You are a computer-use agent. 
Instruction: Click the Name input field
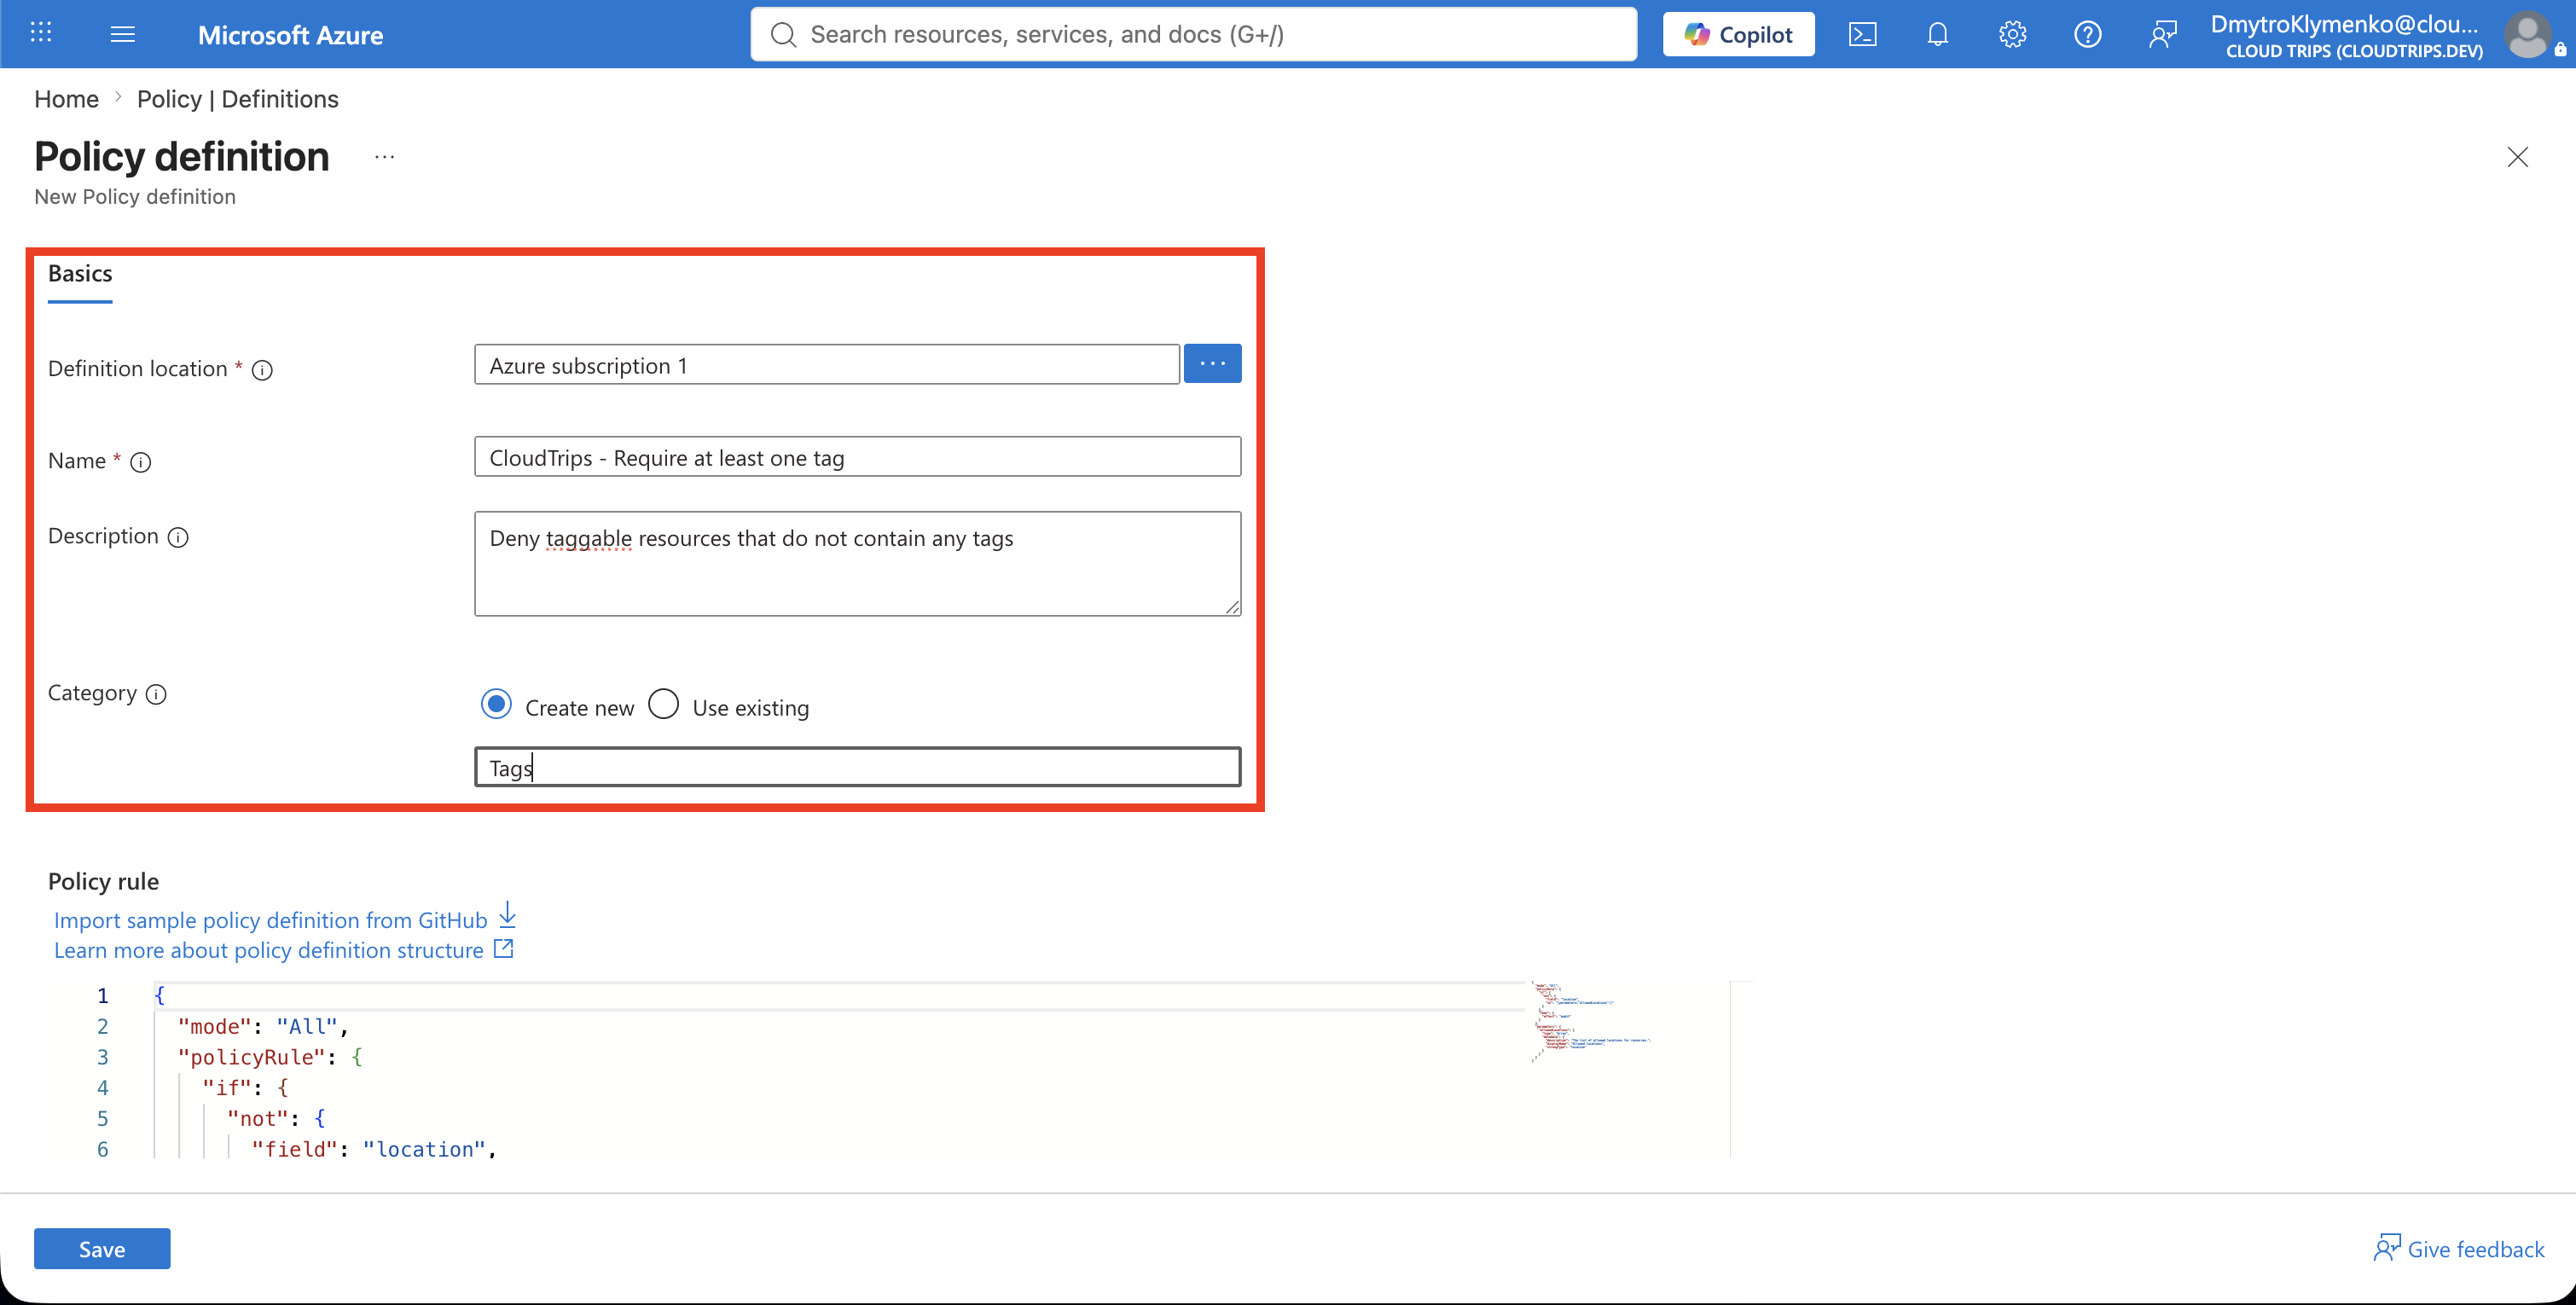[x=857, y=457]
